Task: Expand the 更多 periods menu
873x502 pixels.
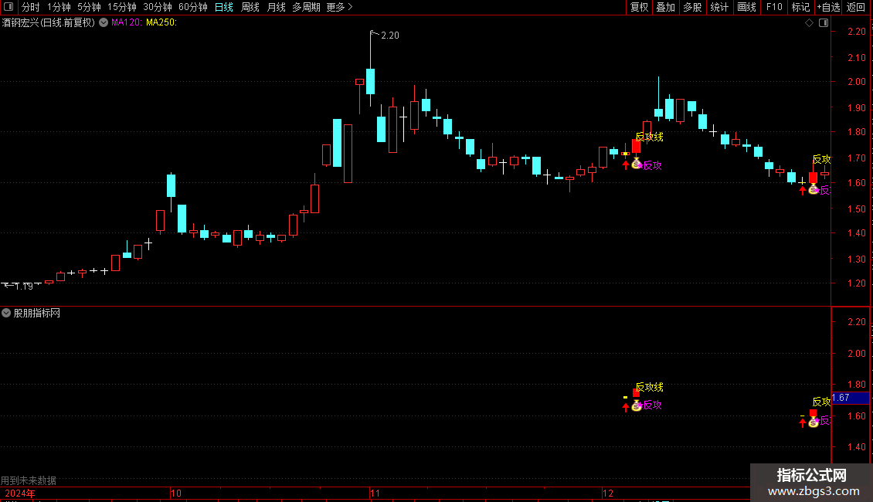Action: (339, 7)
